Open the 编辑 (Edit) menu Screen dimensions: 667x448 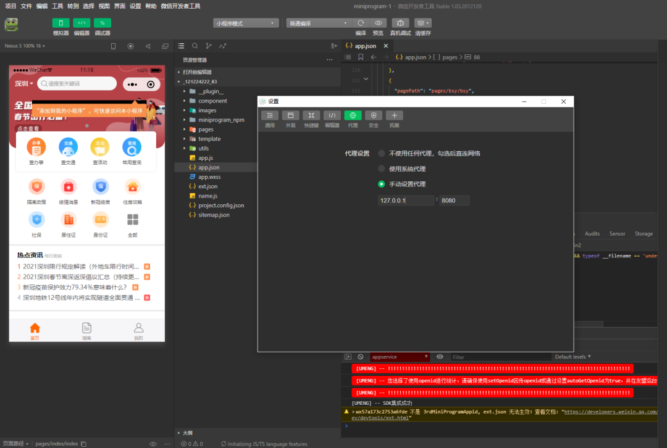tap(42, 6)
